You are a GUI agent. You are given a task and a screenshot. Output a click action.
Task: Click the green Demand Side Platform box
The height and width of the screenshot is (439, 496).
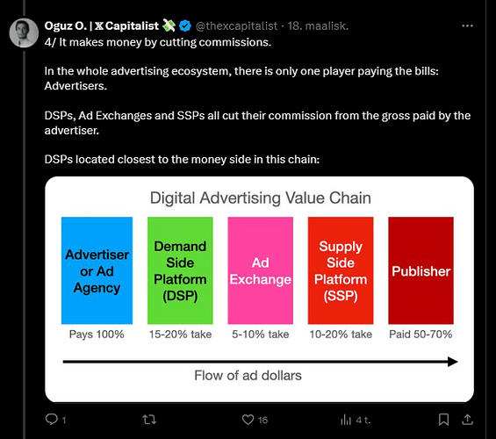point(180,270)
